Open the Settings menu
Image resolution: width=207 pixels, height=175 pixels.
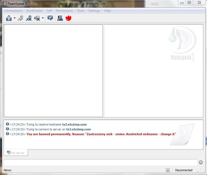tap(94, 11)
